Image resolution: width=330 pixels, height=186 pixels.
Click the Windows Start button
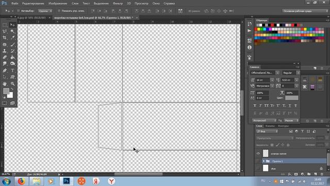click(x=7, y=181)
